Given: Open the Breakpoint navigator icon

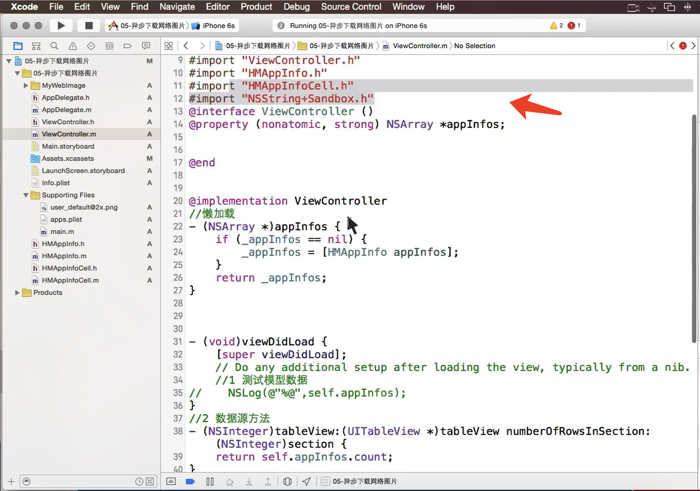Looking at the screenshot, I should click(127, 46).
